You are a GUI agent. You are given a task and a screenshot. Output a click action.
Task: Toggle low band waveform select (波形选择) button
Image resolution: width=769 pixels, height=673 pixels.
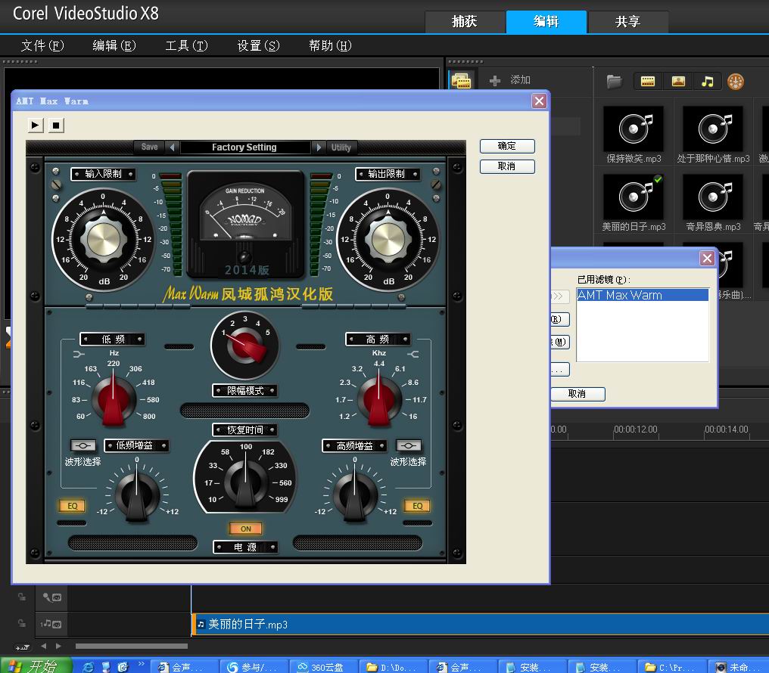pyautogui.click(x=83, y=445)
